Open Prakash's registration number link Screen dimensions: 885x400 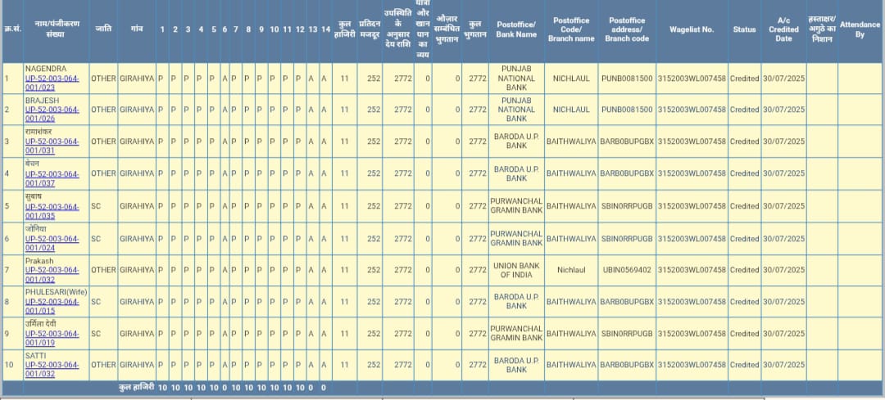point(52,274)
